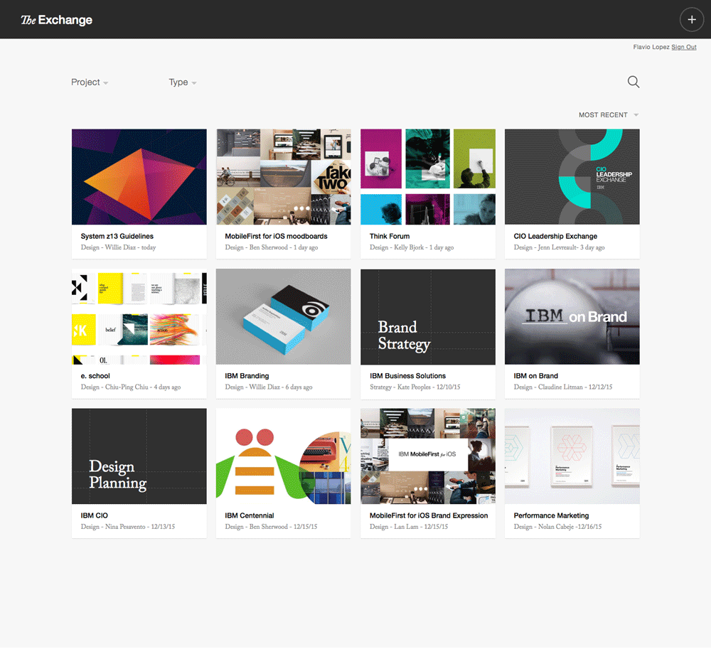Expand the Project filter dropdown
The height and width of the screenshot is (649, 711).
click(90, 82)
